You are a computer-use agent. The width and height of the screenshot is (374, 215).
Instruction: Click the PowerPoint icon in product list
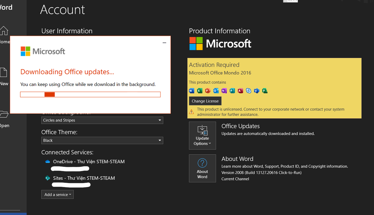tap(208, 91)
